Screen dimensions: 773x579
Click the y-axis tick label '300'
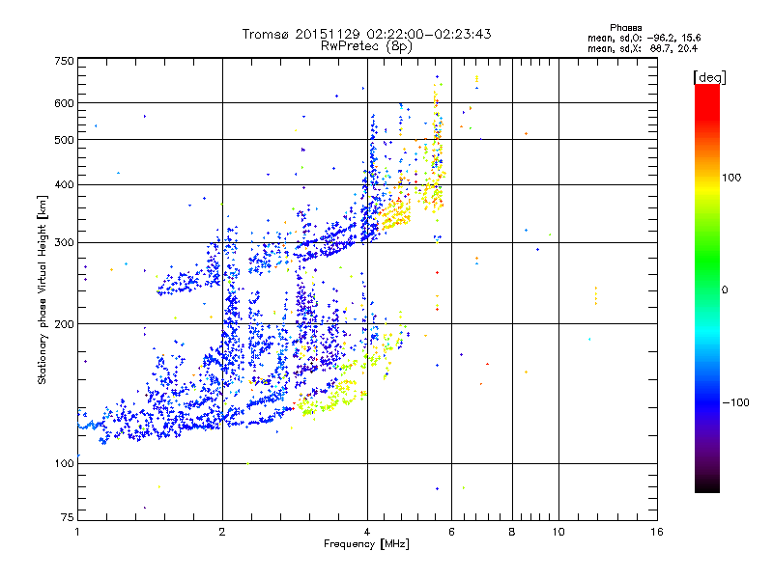65,242
